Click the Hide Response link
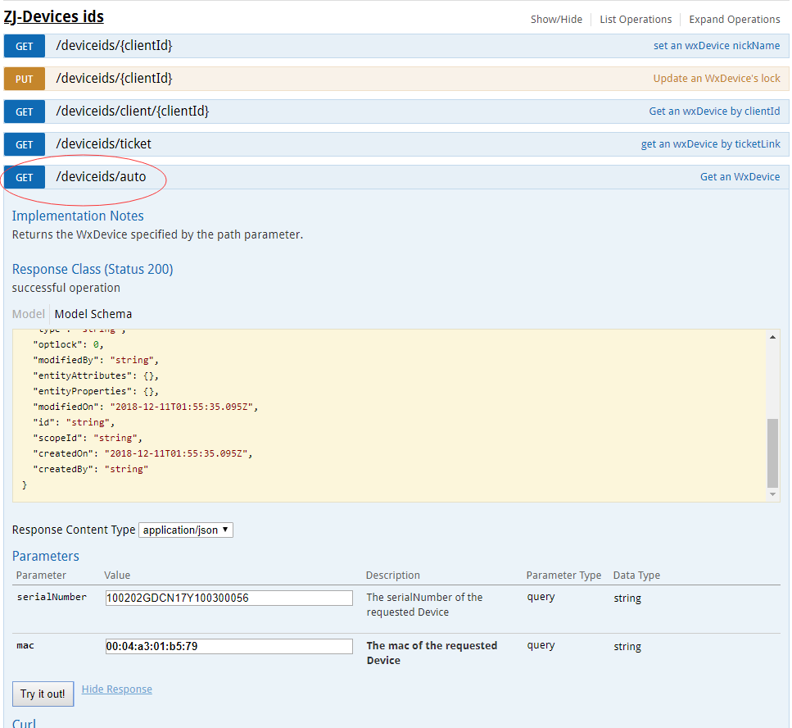 coord(116,689)
